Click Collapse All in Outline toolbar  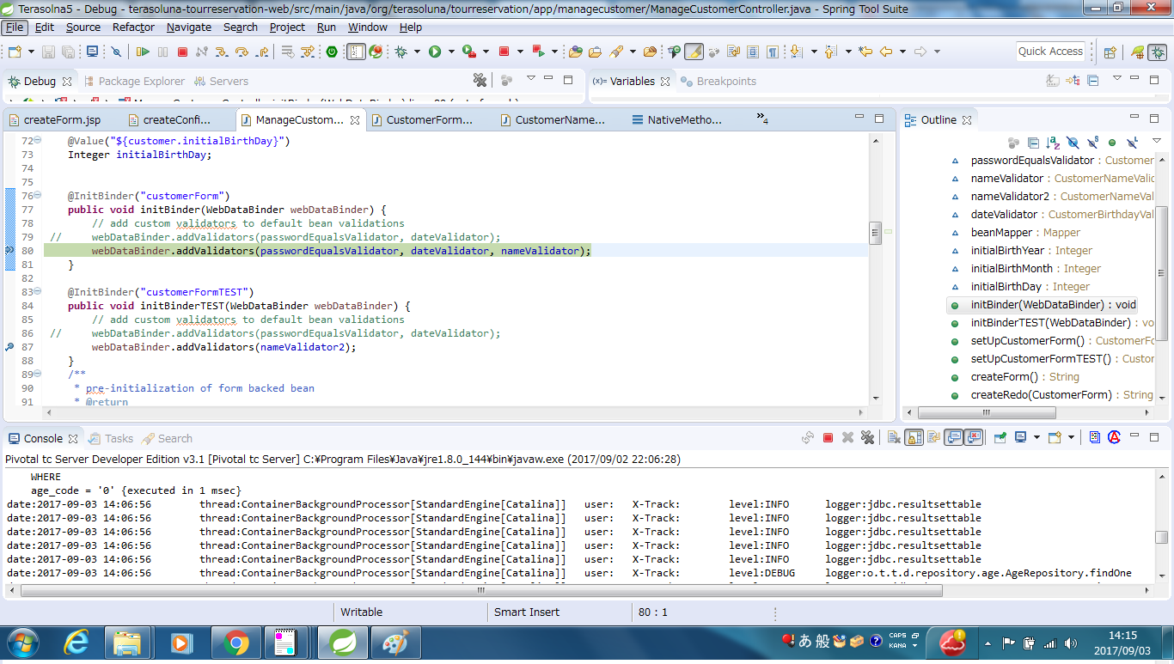[x=1033, y=143]
